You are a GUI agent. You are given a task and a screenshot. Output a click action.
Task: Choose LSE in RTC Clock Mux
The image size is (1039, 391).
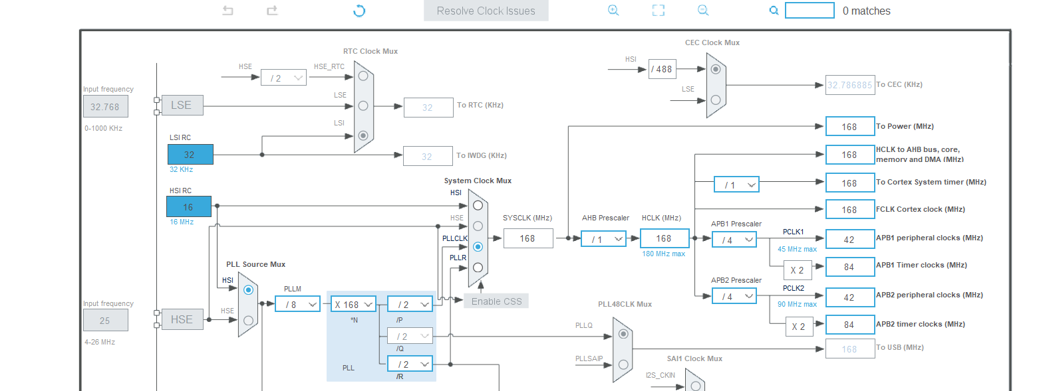(x=363, y=105)
